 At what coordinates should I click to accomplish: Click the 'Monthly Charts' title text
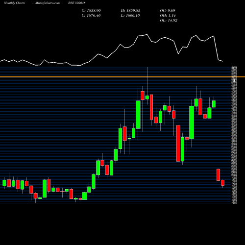14,3
